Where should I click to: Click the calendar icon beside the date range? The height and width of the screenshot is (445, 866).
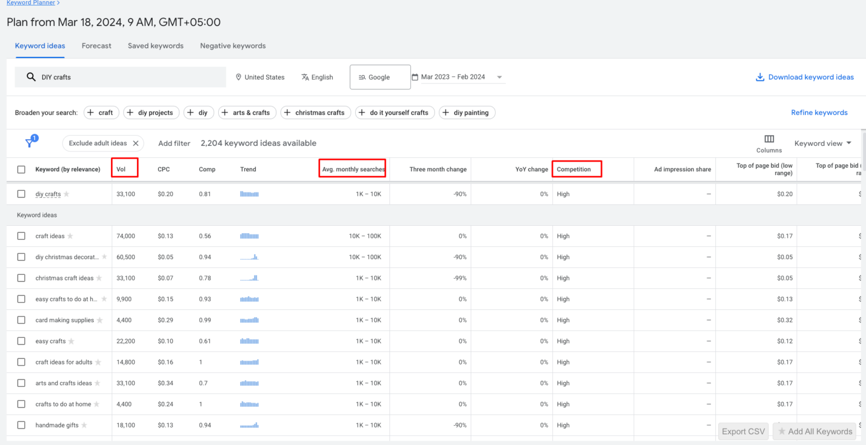pyautogui.click(x=416, y=77)
